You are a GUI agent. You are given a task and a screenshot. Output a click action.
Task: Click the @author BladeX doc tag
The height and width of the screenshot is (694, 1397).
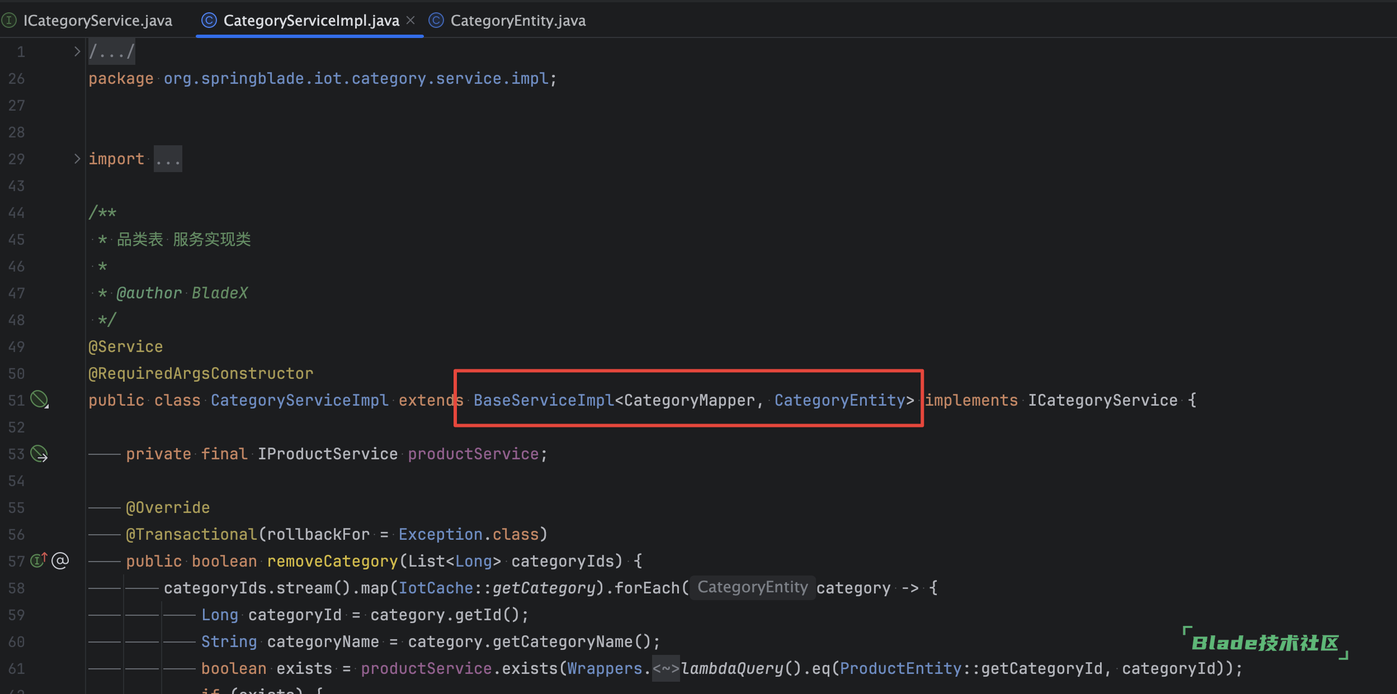[x=182, y=293]
